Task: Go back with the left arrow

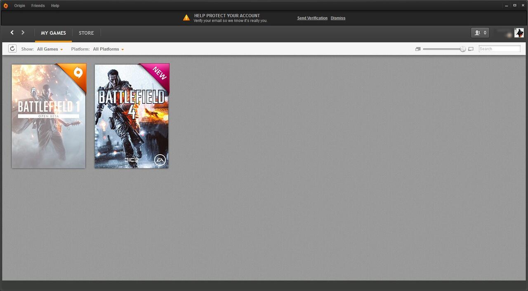Action: point(12,33)
